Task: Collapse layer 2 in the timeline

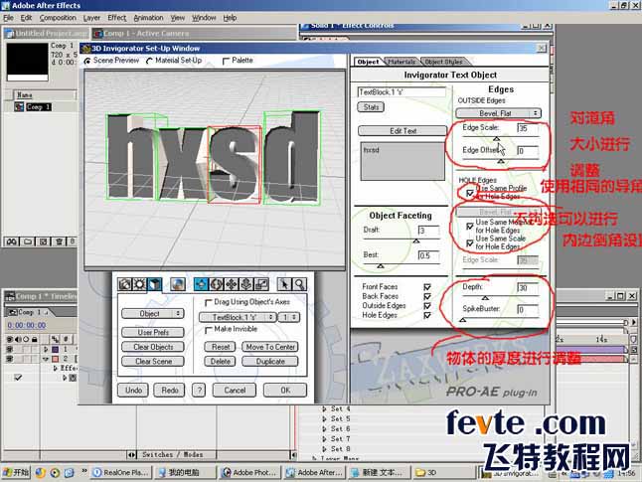Action: 46,359
